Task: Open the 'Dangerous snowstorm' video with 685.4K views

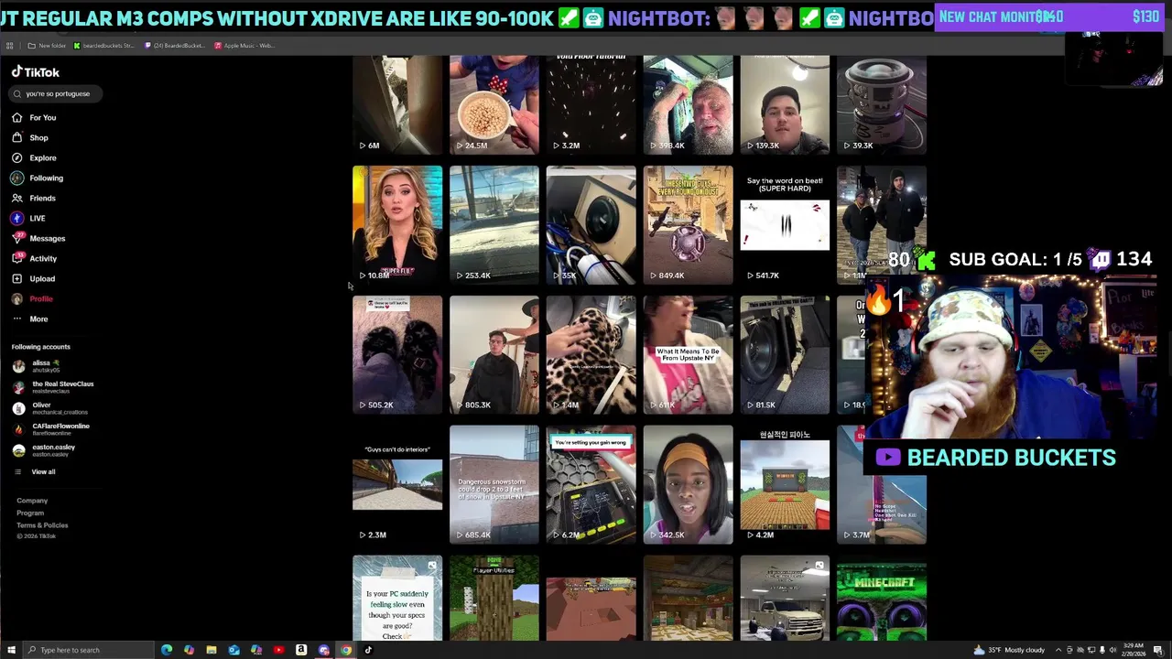Action: coord(494,484)
